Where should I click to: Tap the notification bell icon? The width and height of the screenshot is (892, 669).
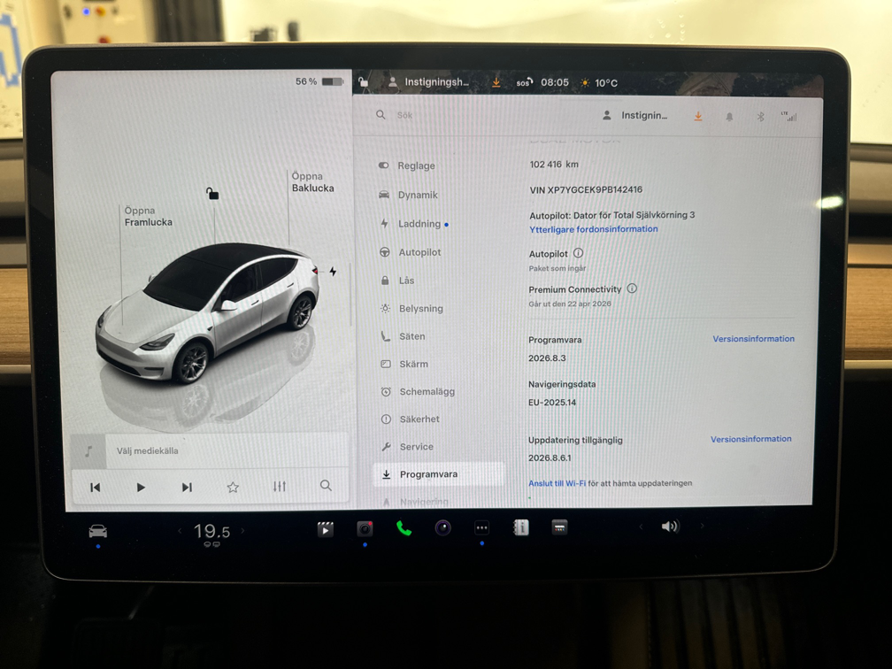[x=729, y=117]
